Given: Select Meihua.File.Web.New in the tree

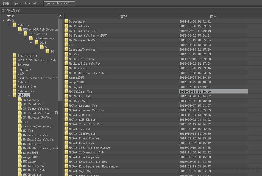Looking at the screenshot, I should [39, 139].
